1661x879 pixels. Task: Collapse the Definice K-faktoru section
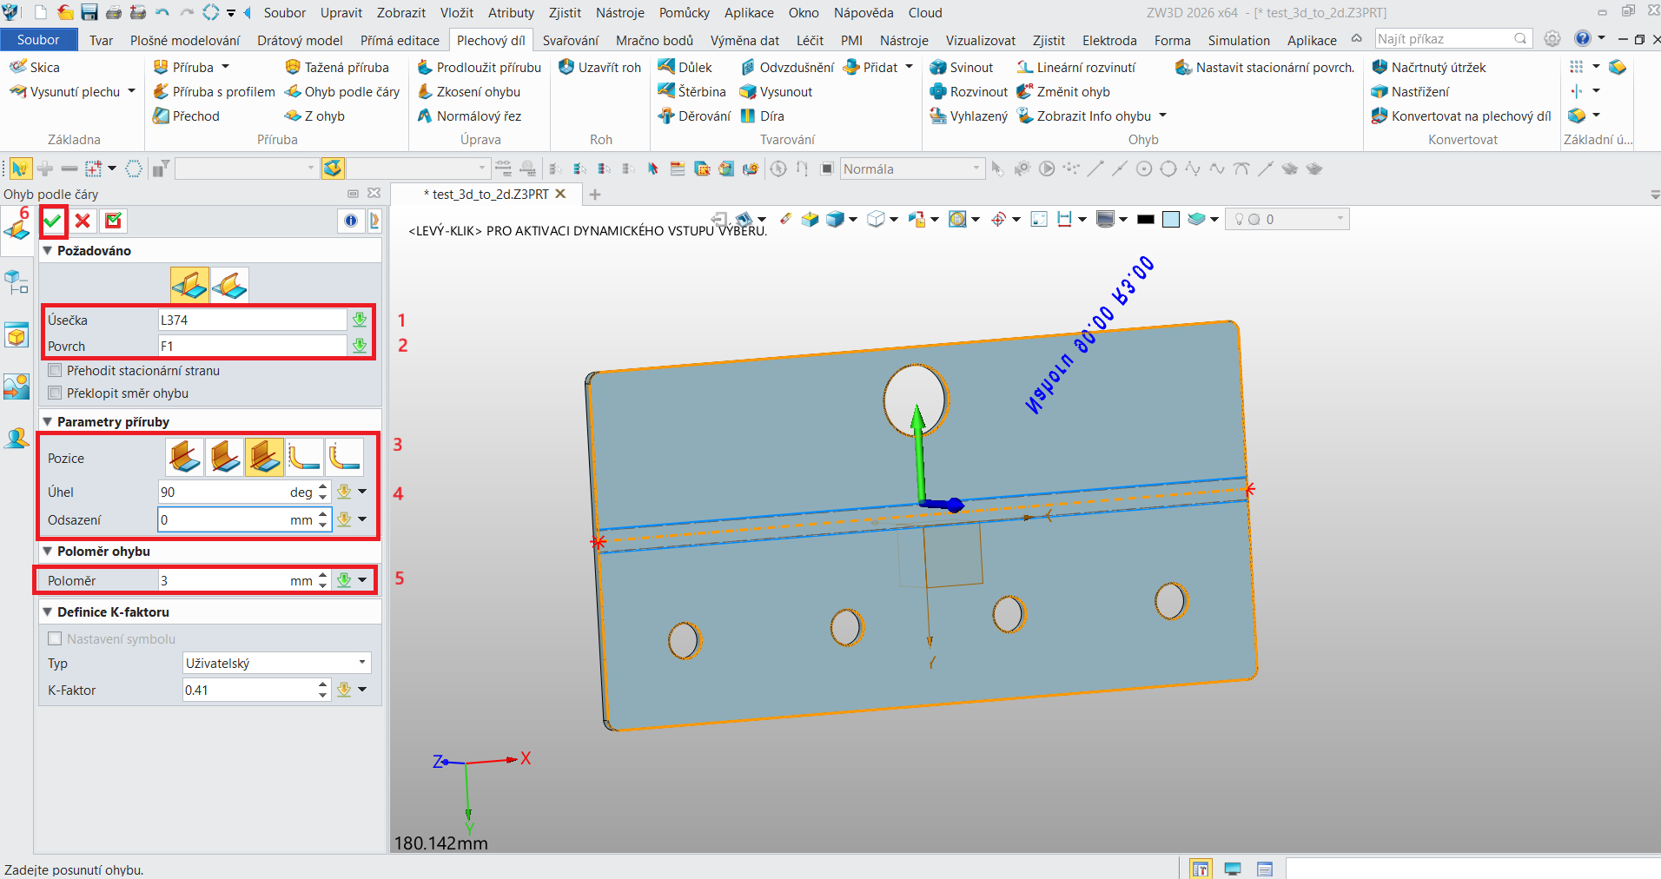(x=48, y=611)
